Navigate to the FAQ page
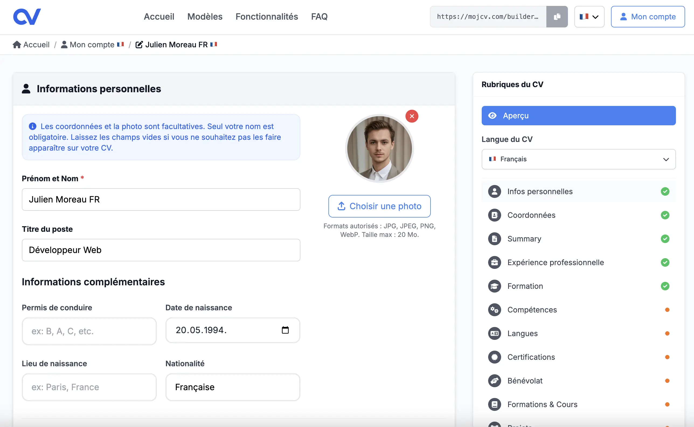Viewport: 694px width, 427px height. (319, 17)
